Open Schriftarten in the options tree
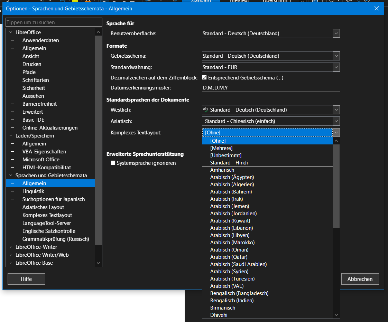This screenshot has height=322, width=388. coord(36,80)
